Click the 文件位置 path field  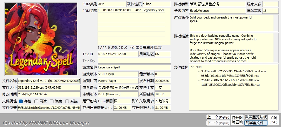coord(49,108)
